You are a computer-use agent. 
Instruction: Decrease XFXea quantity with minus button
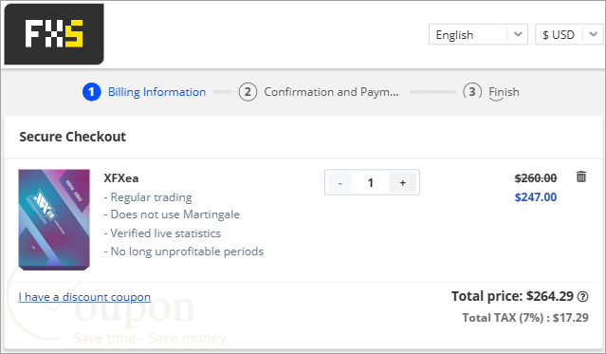click(340, 182)
